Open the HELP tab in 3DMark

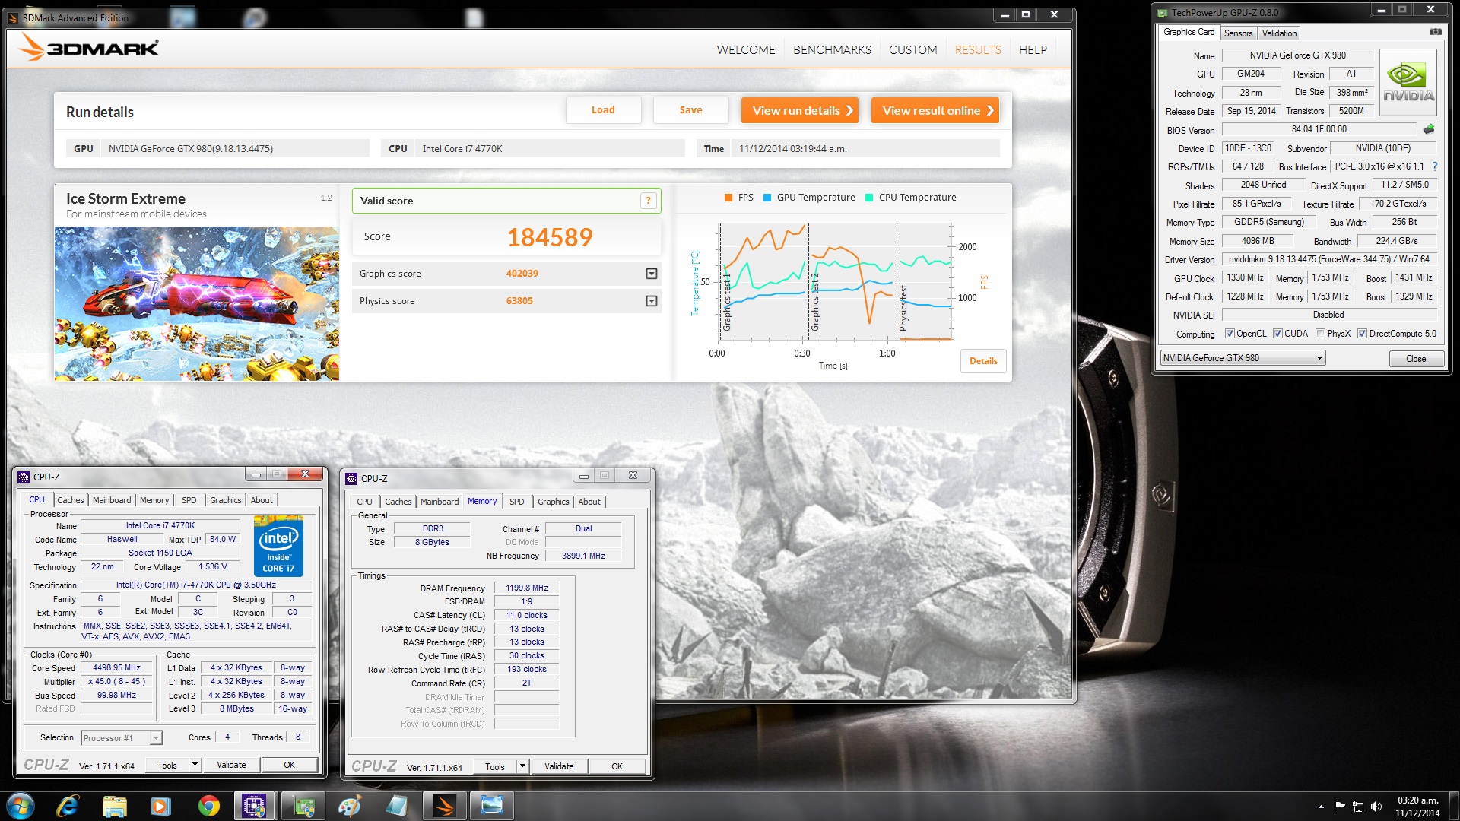(x=1033, y=49)
